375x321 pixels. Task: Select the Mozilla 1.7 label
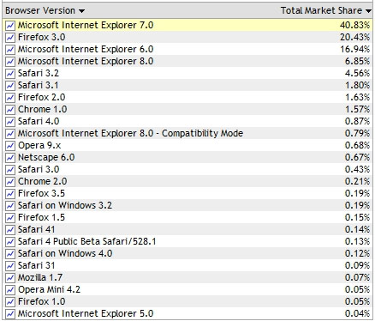click(40, 277)
